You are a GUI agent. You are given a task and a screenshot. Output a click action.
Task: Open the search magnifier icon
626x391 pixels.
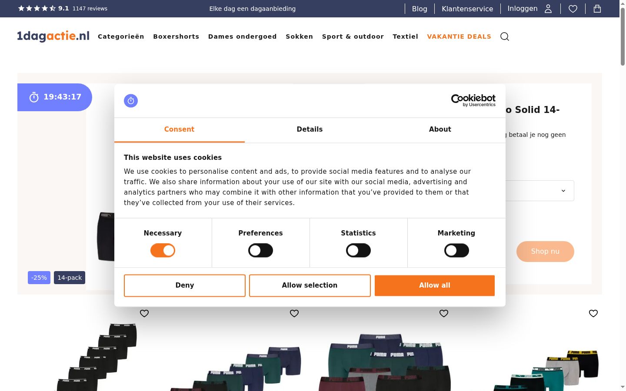point(505,36)
